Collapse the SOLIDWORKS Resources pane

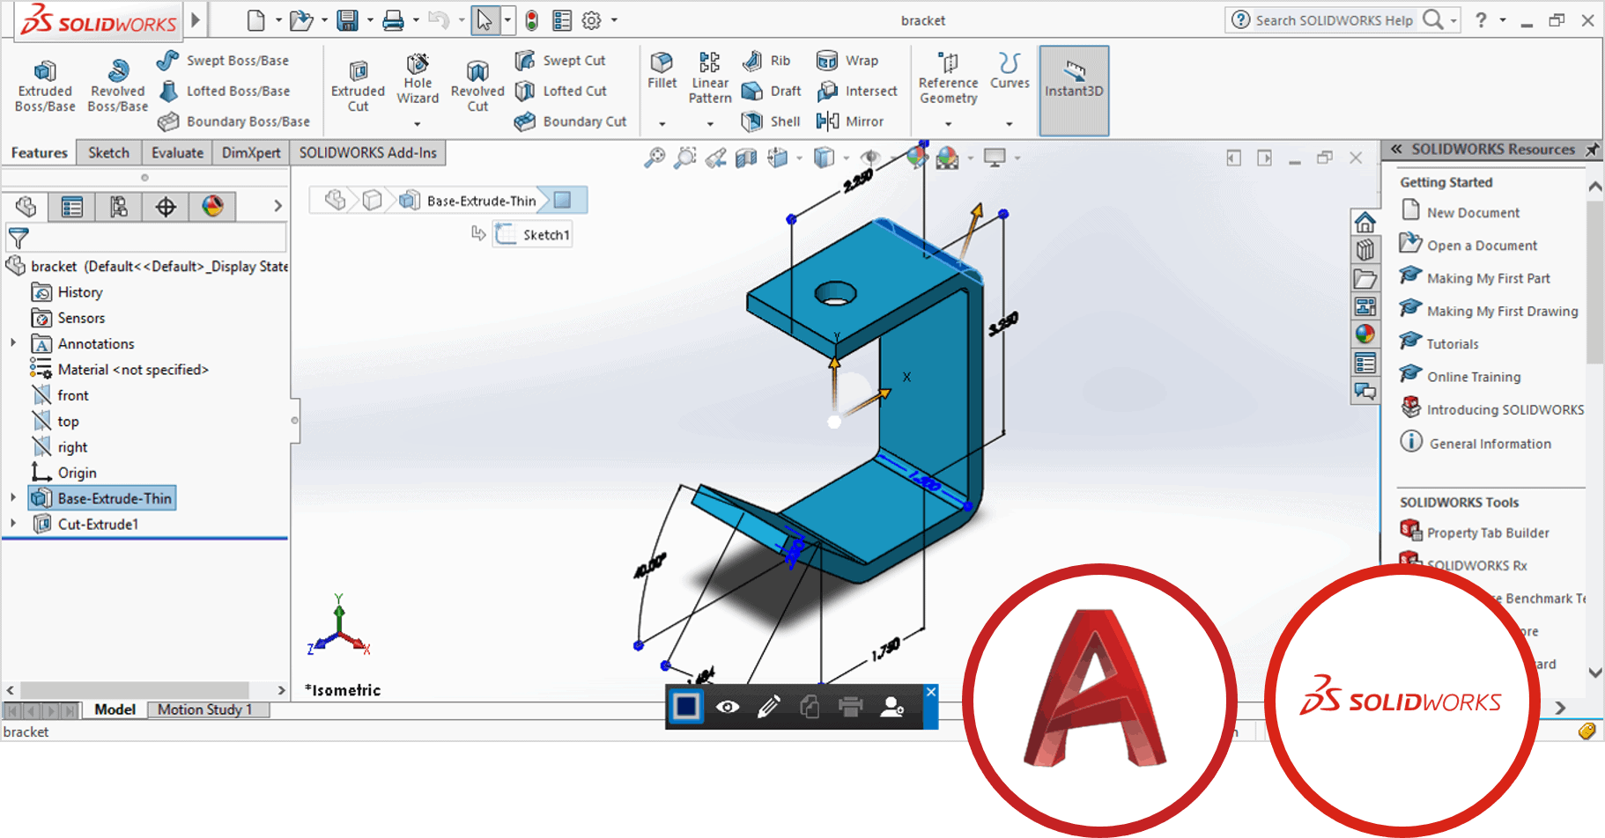tap(1396, 150)
